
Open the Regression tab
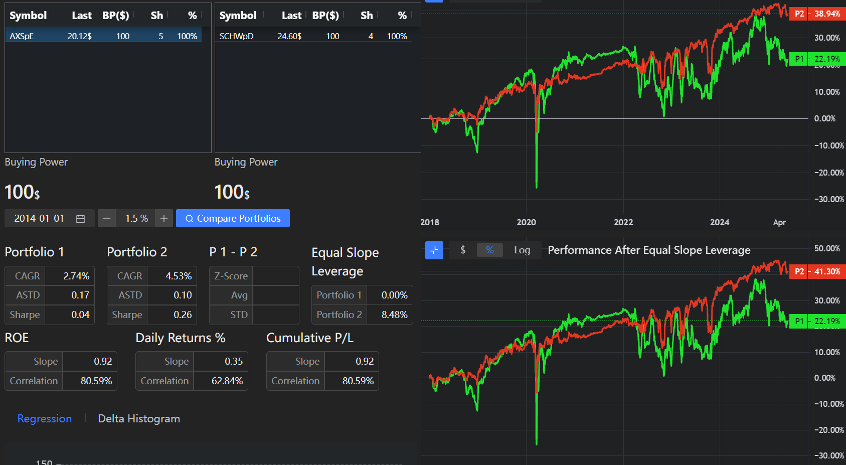coord(44,418)
